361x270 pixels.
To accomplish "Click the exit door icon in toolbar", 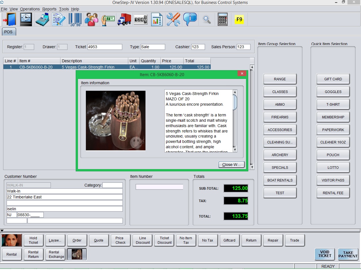I will [x=9, y=20].
